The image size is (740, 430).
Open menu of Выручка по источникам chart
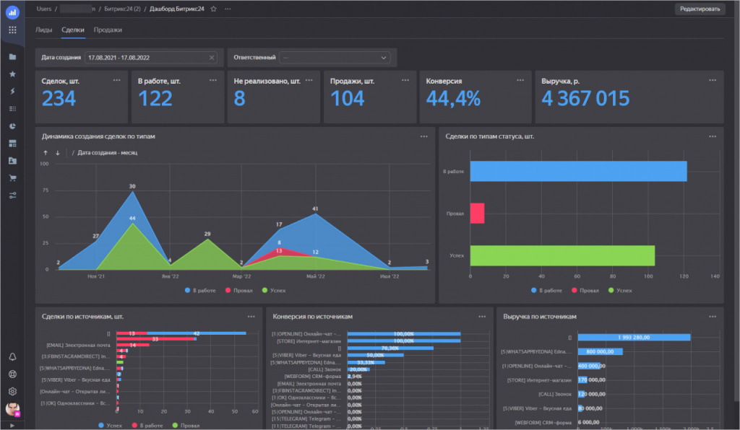click(713, 317)
